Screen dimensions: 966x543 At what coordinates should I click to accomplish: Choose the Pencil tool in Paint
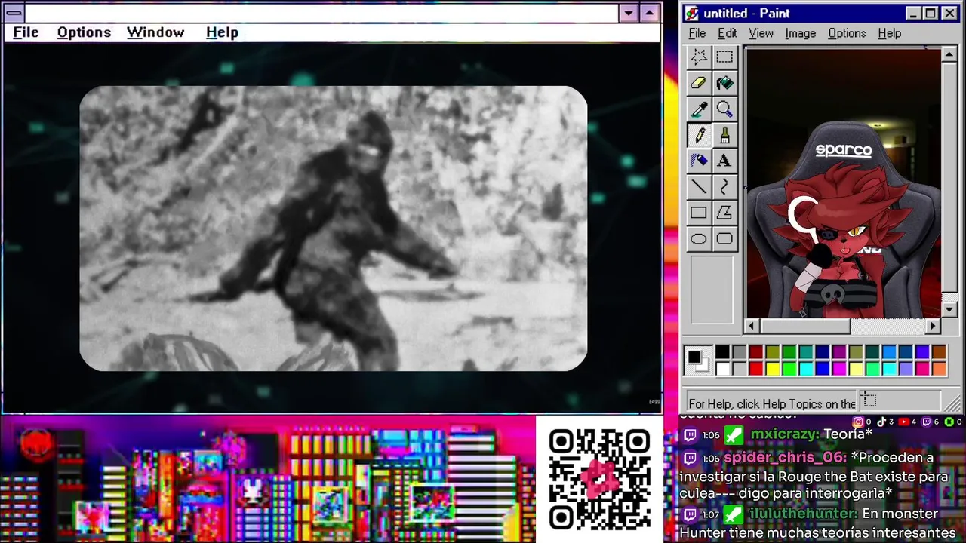(x=699, y=135)
